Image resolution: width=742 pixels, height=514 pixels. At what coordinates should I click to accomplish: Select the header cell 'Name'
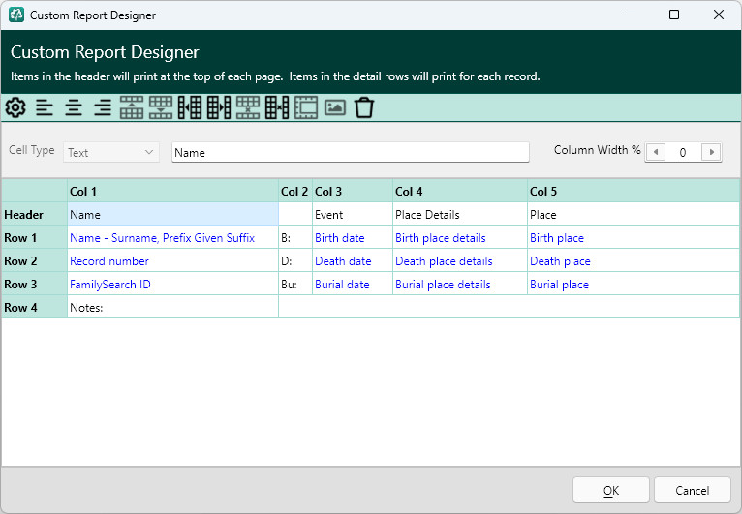click(x=172, y=214)
